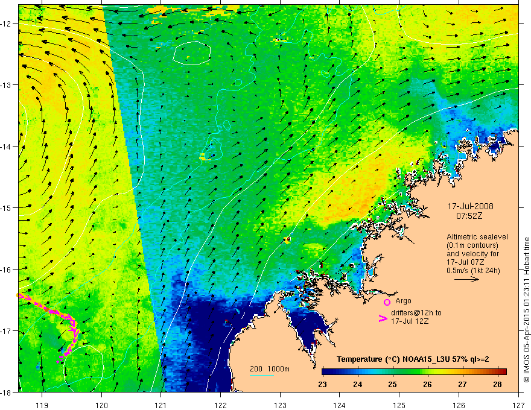
Task: Click the longitude axis label 121
Action: click(161, 405)
